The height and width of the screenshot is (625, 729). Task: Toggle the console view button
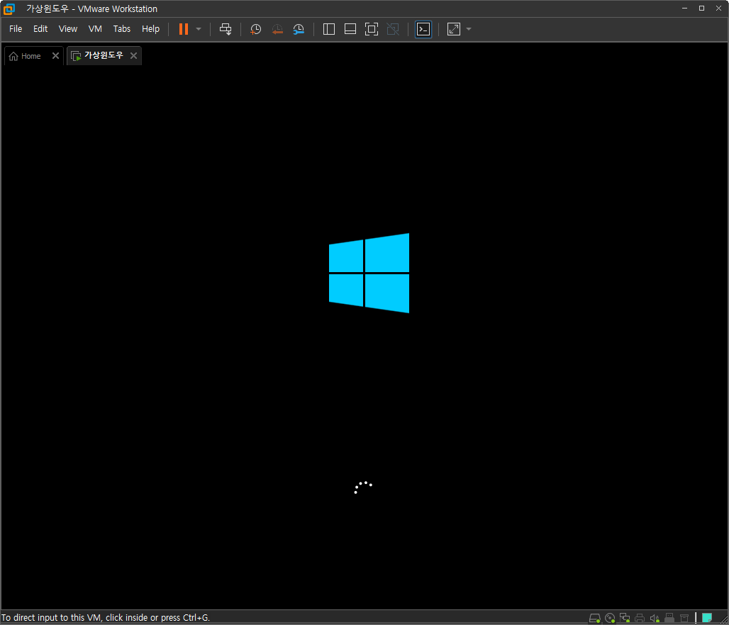(423, 29)
